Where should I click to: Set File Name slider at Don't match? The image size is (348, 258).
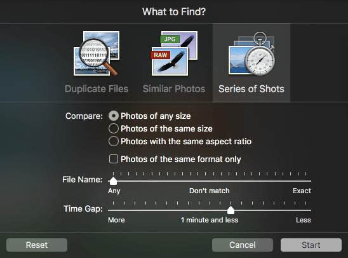210,181
